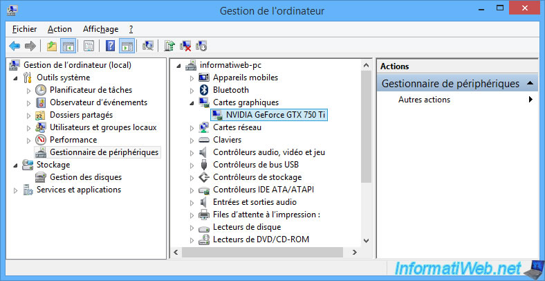Select NVIDIA GeForce GTX 750 Ti device
Image resolution: width=545 pixels, height=281 pixels.
[x=269, y=114]
